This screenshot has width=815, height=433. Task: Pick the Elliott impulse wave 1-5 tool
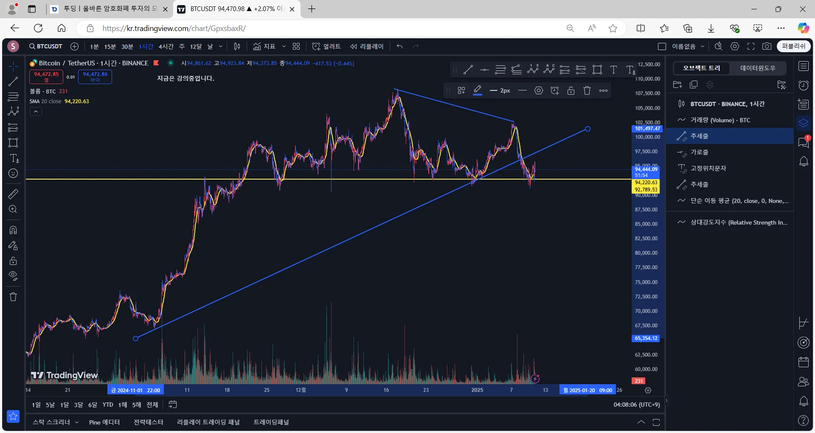(x=533, y=70)
